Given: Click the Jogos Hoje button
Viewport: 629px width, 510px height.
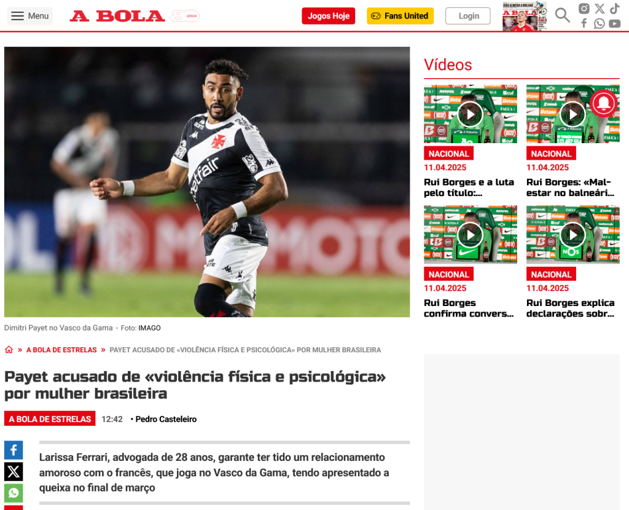Looking at the screenshot, I should tap(329, 16).
